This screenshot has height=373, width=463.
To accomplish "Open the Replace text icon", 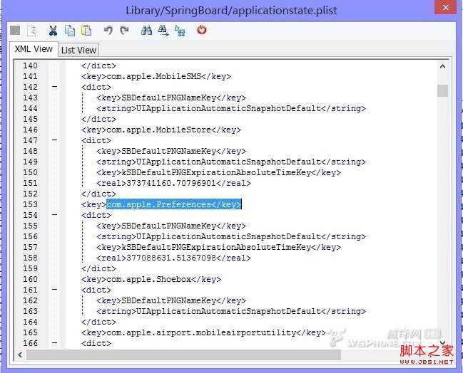I will pyautogui.click(x=180, y=31).
